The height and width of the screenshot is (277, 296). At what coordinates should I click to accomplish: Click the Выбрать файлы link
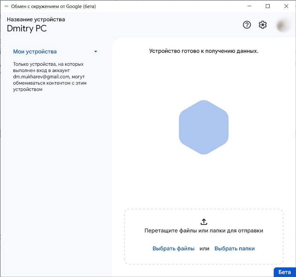click(173, 248)
